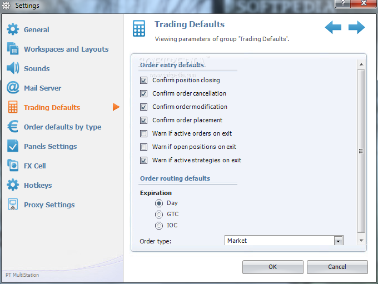Uncheck Confirm position closing
Image resolution: width=378 pixels, height=284 pixels.
coord(143,80)
